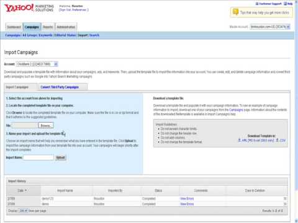This screenshot has height=223, width=298.
Task: Focus the Import Name text field
Action: [x=38, y=157]
